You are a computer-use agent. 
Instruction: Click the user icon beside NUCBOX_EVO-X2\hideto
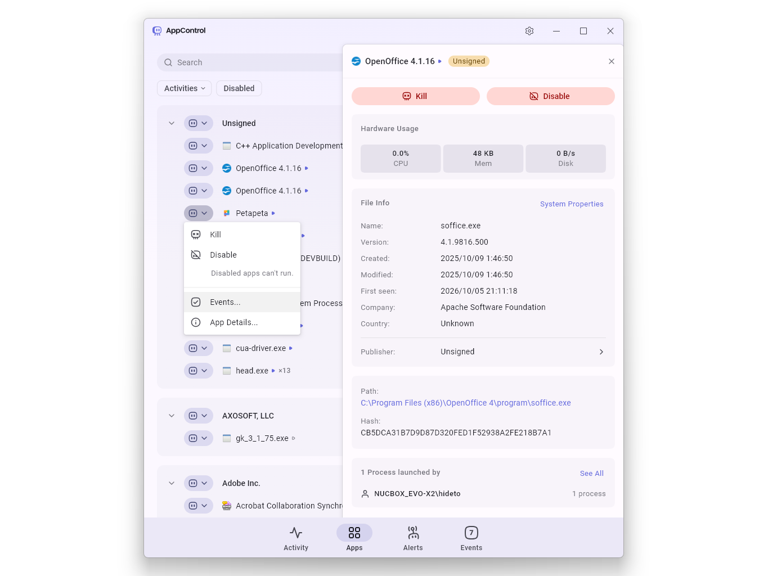pyautogui.click(x=365, y=494)
